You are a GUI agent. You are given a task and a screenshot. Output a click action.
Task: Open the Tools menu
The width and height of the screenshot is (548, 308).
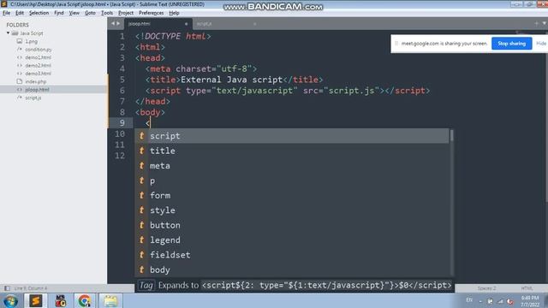[107, 13]
